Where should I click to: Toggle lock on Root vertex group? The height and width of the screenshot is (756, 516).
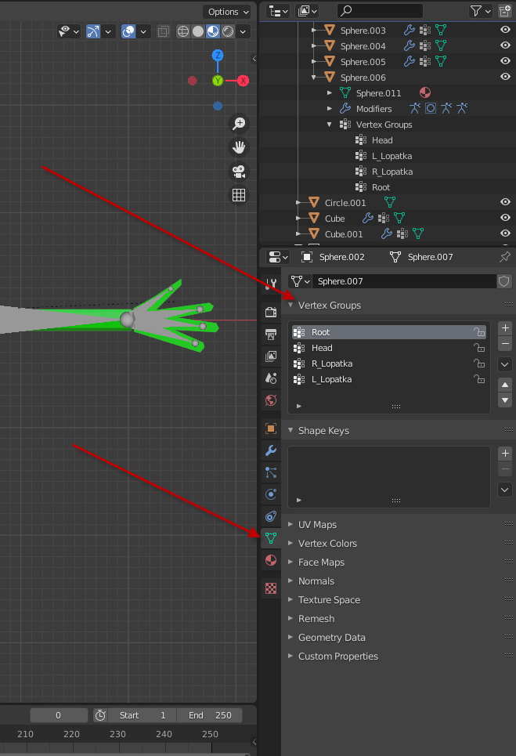pos(479,331)
